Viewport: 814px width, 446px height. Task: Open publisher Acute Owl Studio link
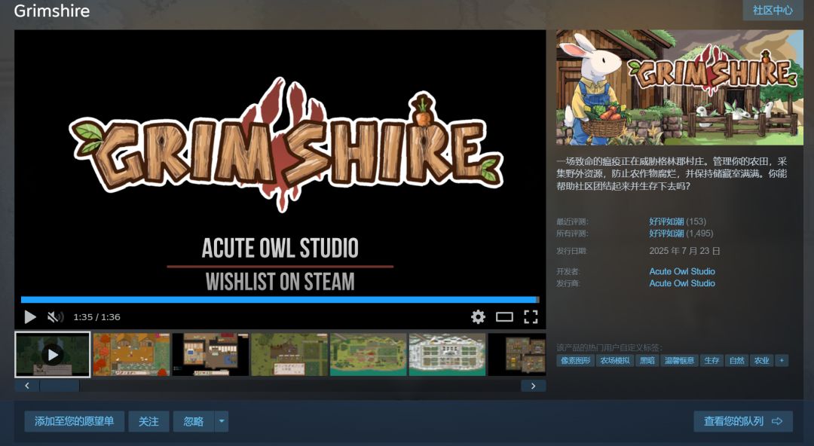(682, 283)
